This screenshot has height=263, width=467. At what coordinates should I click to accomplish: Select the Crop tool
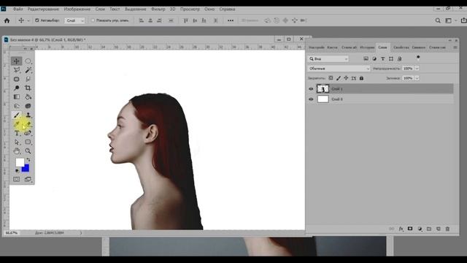point(28,88)
